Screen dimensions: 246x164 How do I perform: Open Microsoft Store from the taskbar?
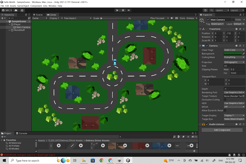pos(93,160)
